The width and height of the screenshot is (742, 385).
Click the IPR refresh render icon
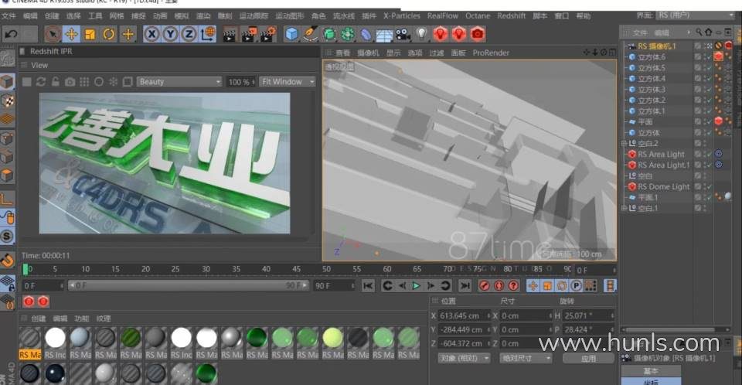pyautogui.click(x=41, y=82)
